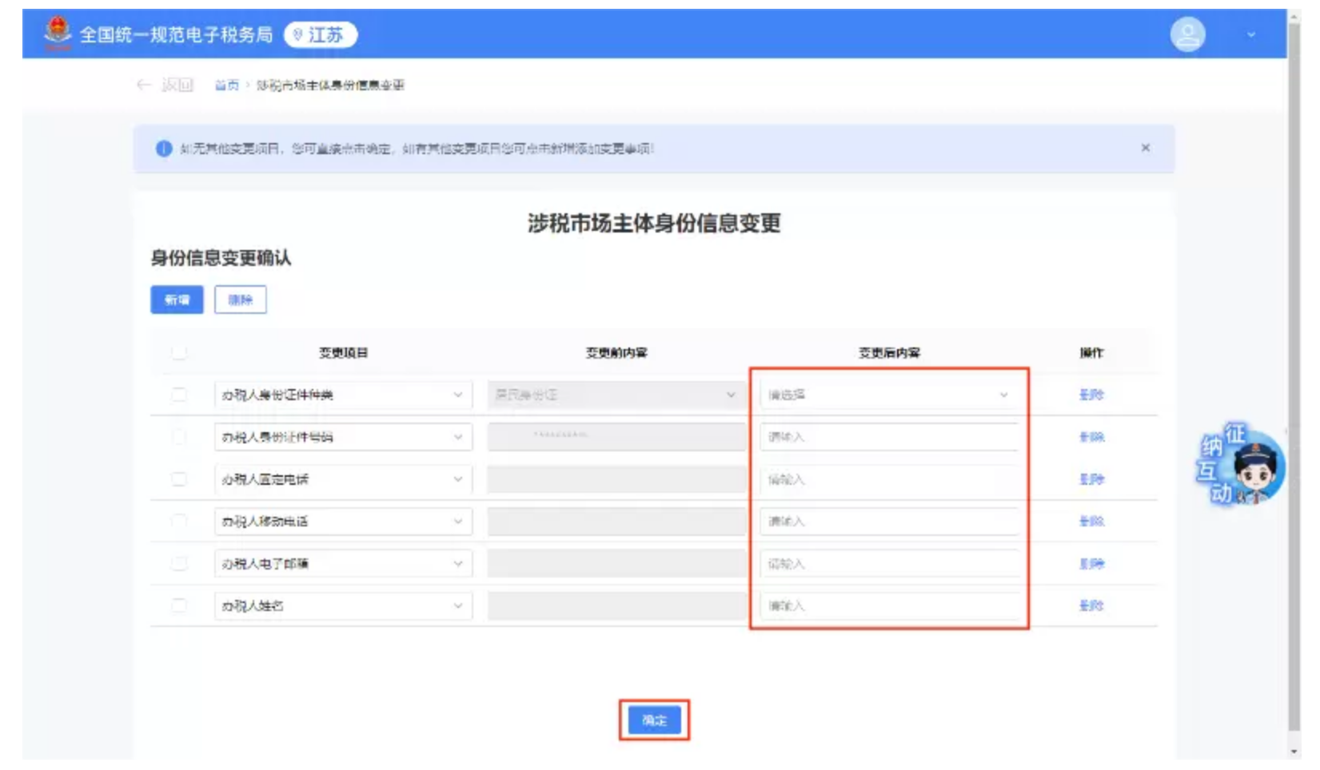Click the national tax bureau logo icon
The width and height of the screenshot is (1320, 770).
pyautogui.click(x=55, y=33)
